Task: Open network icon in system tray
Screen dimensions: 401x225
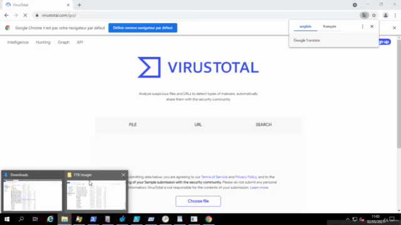Action: [355, 219]
